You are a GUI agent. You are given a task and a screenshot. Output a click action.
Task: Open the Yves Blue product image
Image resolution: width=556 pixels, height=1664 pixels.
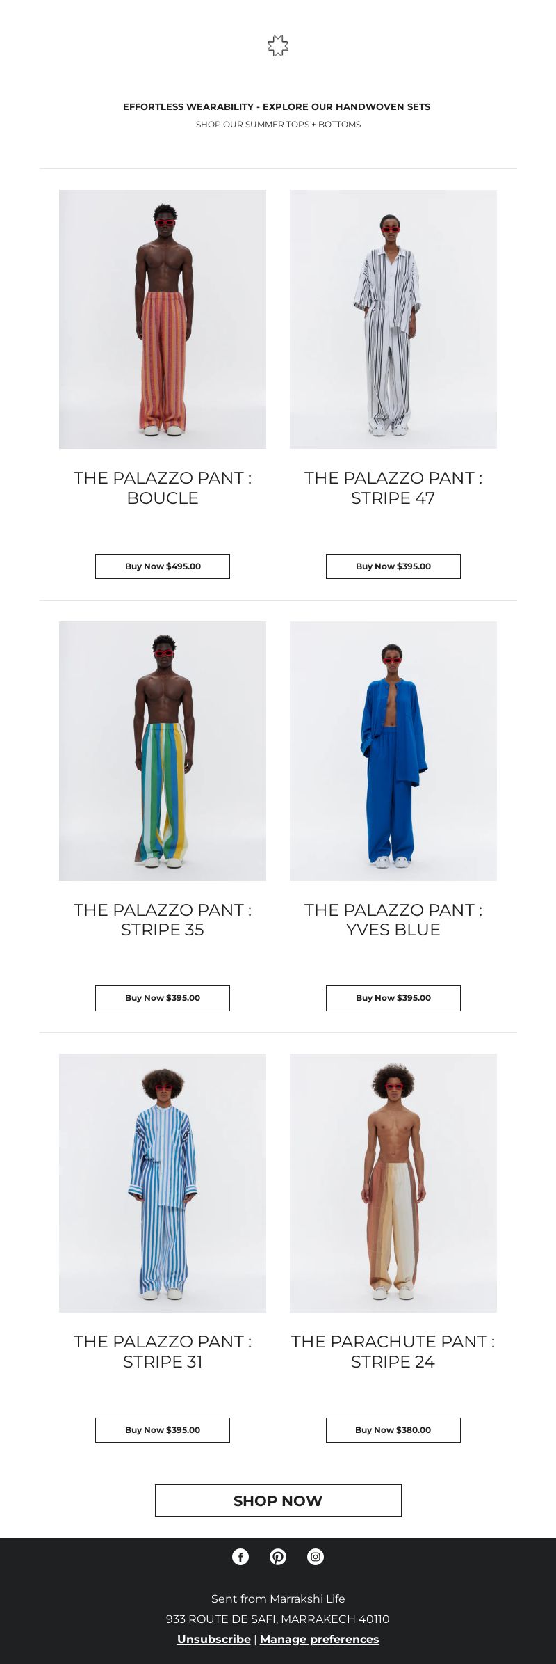393,751
